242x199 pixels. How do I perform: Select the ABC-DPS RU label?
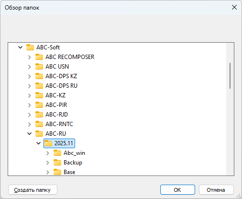point(61,86)
